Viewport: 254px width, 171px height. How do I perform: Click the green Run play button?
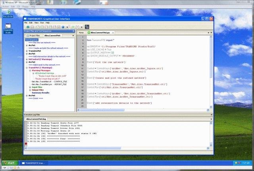[73, 27]
